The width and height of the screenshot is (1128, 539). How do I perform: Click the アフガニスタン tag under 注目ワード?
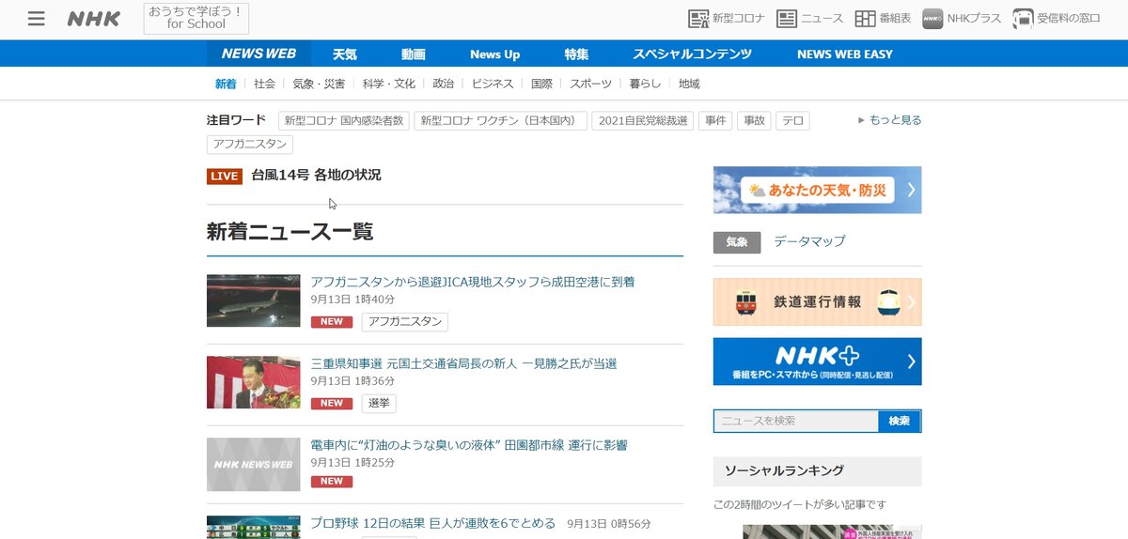250,145
